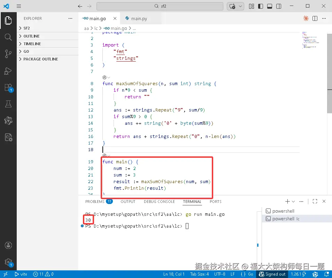Open the Testing flask view
332x278 pixels.
8,104
